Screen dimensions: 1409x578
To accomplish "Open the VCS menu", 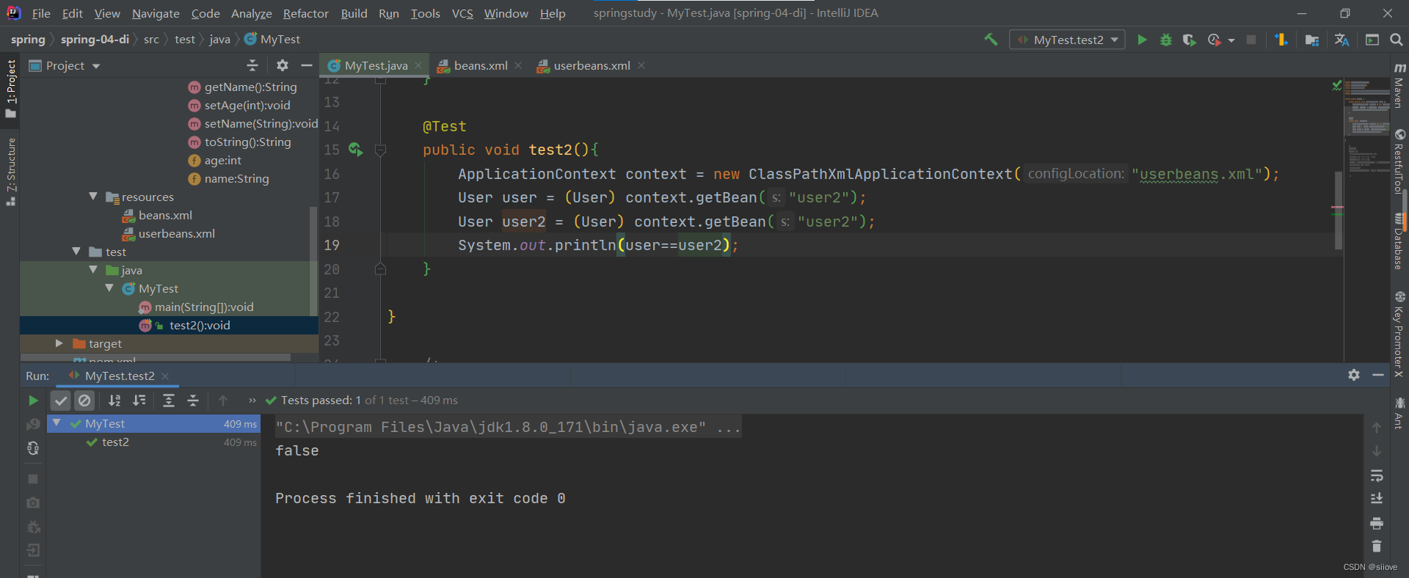I will [462, 13].
